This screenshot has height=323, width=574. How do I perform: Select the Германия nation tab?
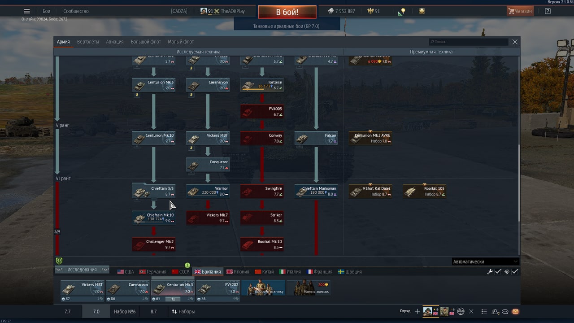point(153,272)
